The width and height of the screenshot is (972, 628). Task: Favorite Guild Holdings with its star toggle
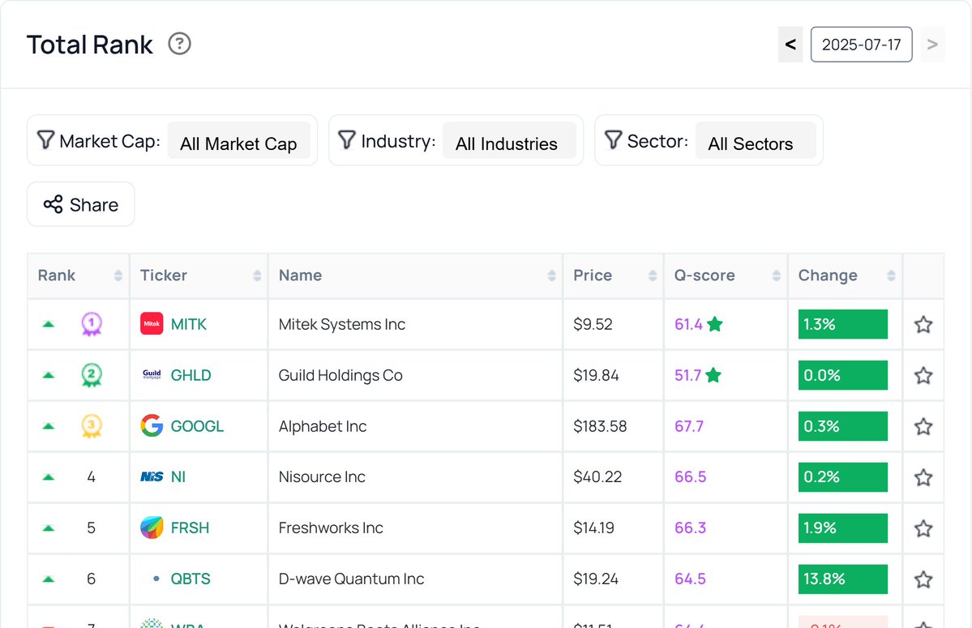point(923,375)
